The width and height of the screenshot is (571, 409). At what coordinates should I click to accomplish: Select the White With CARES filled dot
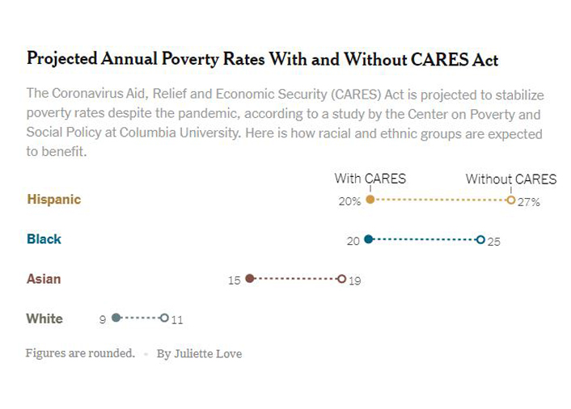pos(116,318)
